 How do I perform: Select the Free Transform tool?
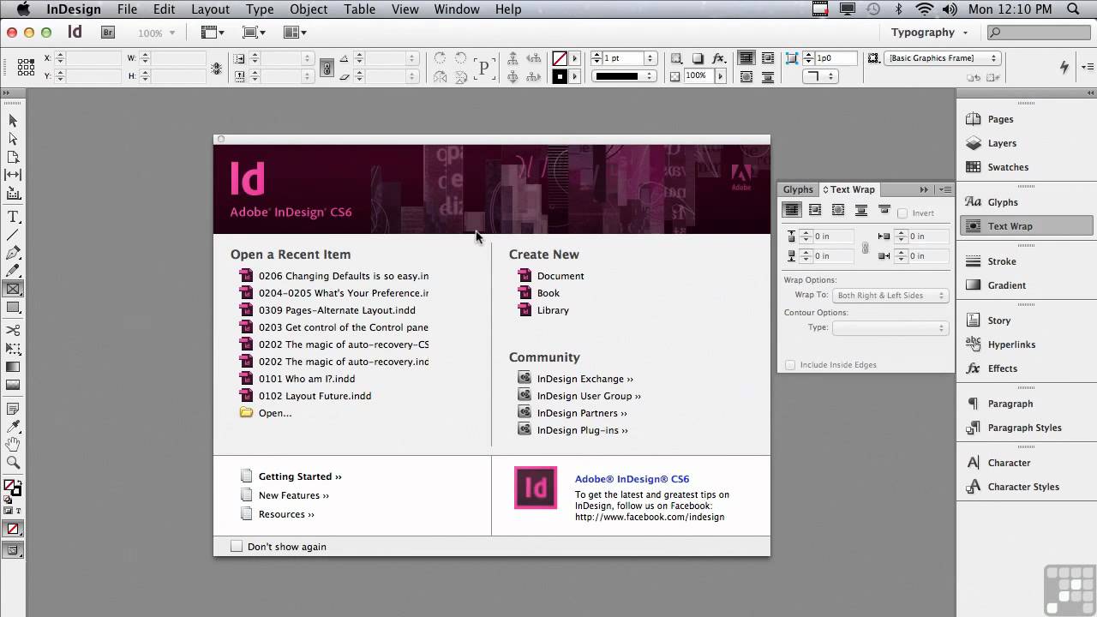pos(13,349)
